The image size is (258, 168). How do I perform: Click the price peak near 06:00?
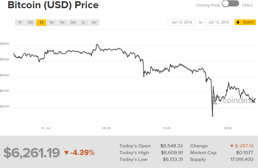click(97, 44)
